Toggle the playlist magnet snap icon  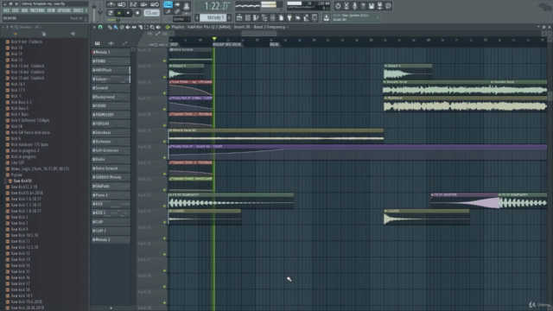100,27
